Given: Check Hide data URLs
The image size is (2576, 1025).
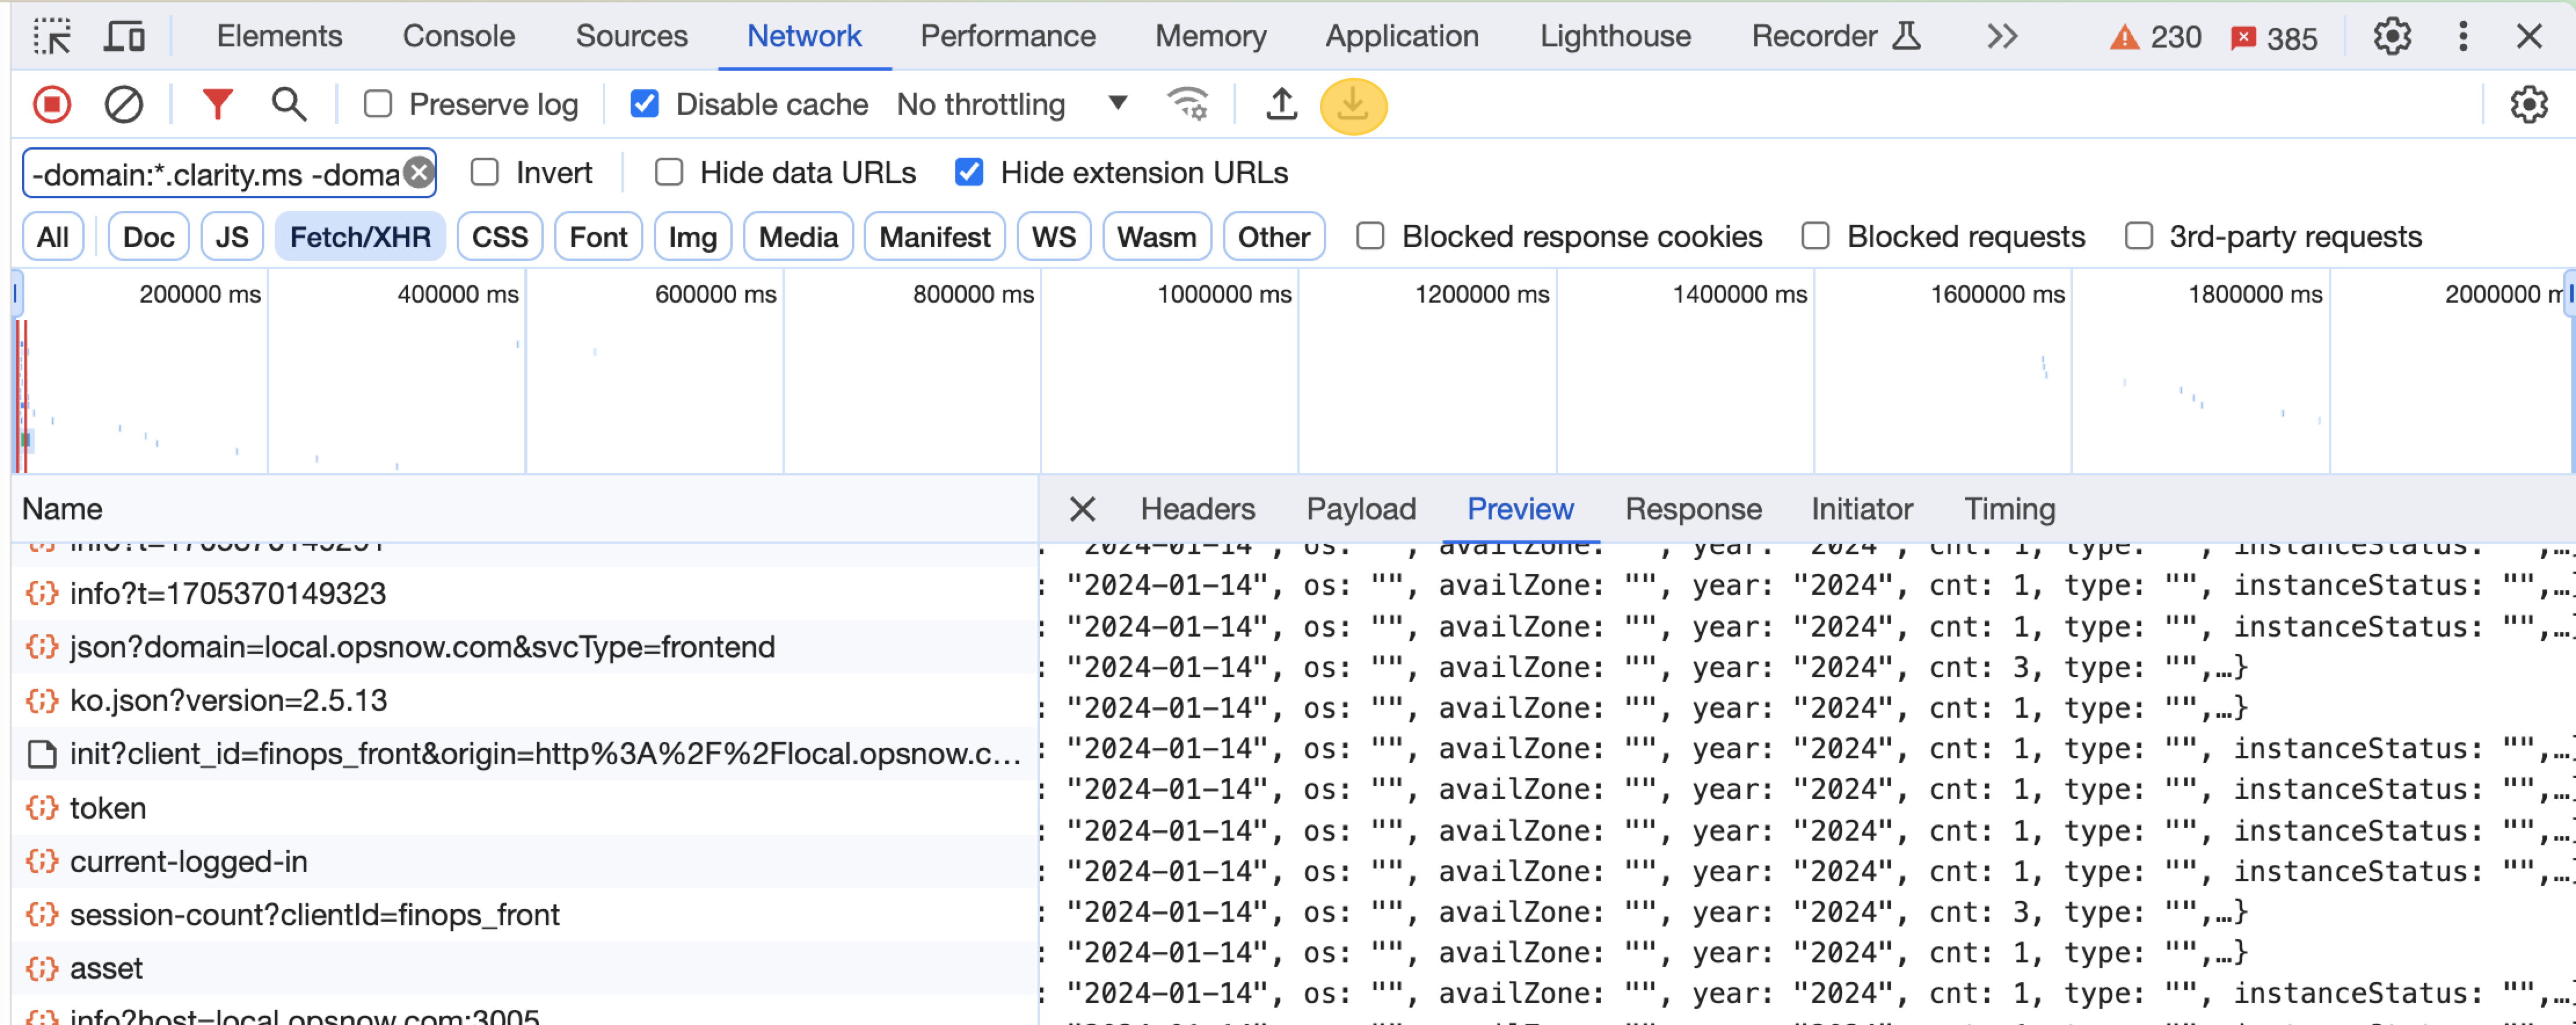Looking at the screenshot, I should pyautogui.click(x=669, y=173).
